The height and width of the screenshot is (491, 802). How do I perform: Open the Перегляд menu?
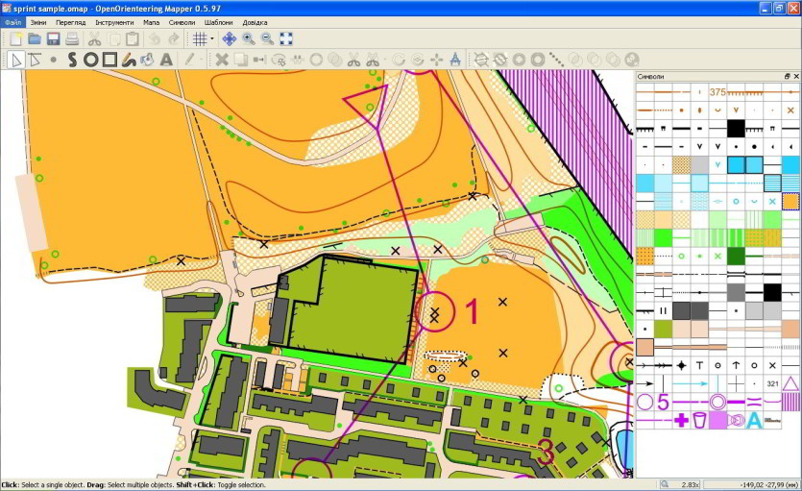[70, 22]
